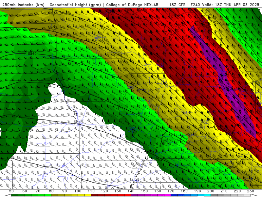Click the 190 kts color bar label
This screenshot has height=197, width=262.
click(x=197, y=191)
